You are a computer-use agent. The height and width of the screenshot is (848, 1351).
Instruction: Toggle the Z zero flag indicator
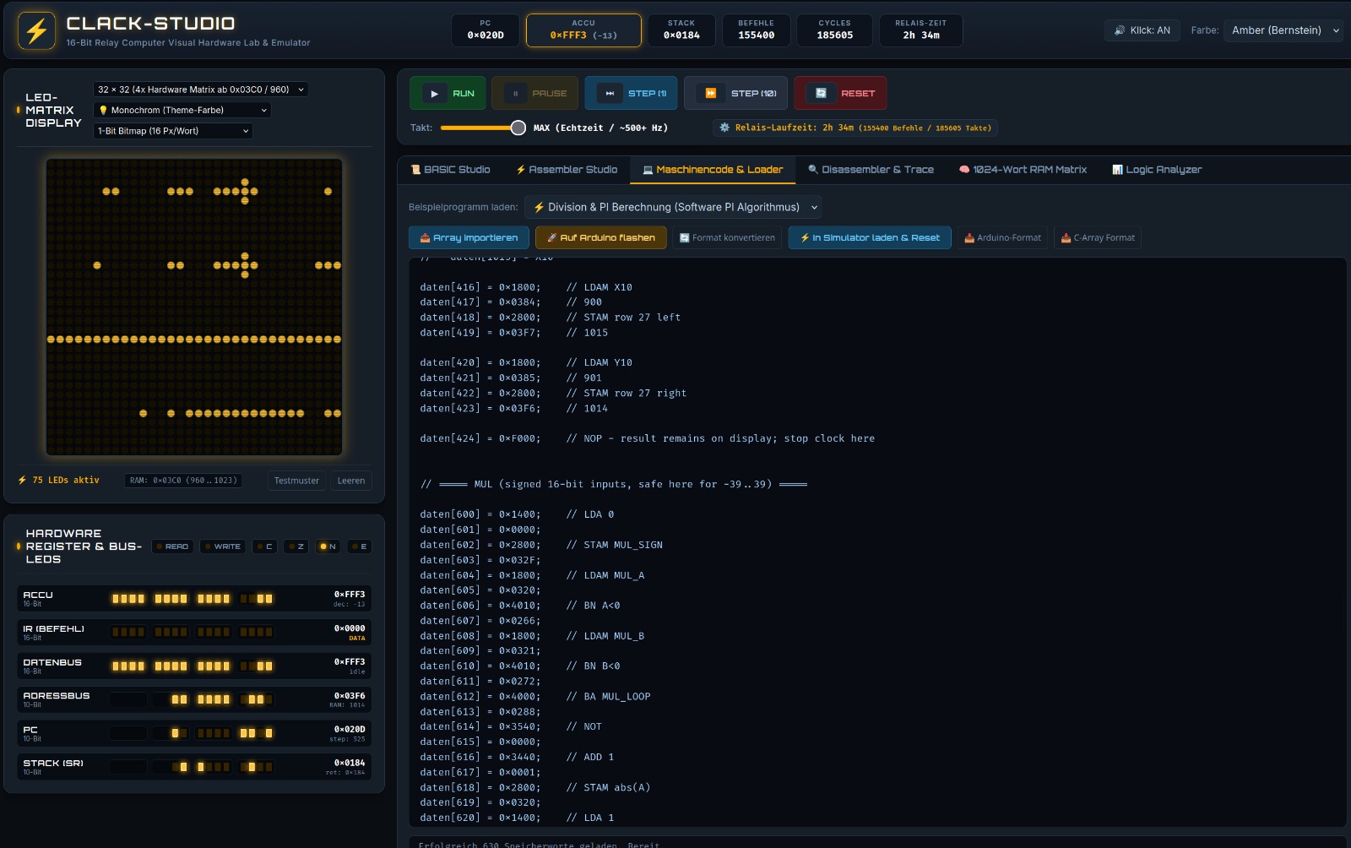tap(296, 546)
